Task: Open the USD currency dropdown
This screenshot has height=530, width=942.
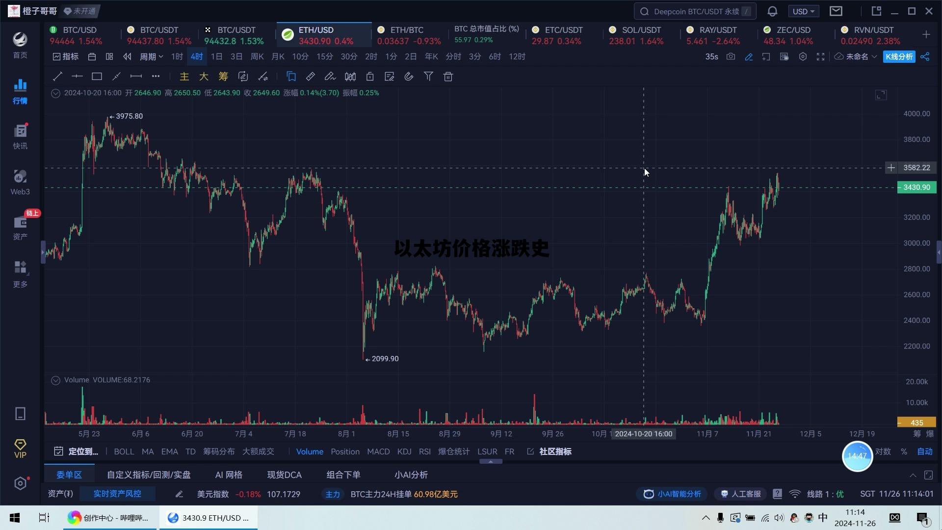Action: [x=804, y=11]
